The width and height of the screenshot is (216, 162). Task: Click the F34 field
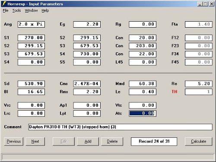pyautogui.click(x=199, y=54)
